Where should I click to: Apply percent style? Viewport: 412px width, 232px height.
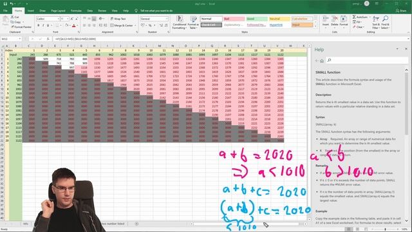pyautogui.click(x=150, y=26)
